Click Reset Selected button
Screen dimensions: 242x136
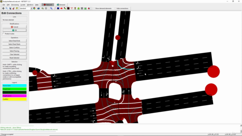tap(14, 58)
